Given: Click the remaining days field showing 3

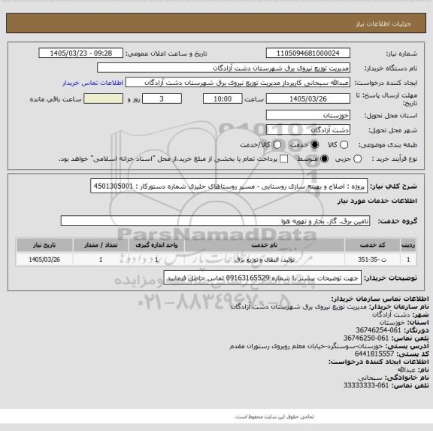Looking at the screenshot, I should [162, 99].
